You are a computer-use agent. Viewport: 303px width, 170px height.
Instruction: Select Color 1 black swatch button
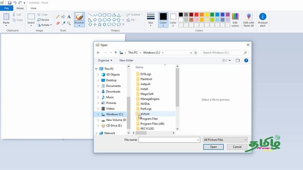pos(163,20)
